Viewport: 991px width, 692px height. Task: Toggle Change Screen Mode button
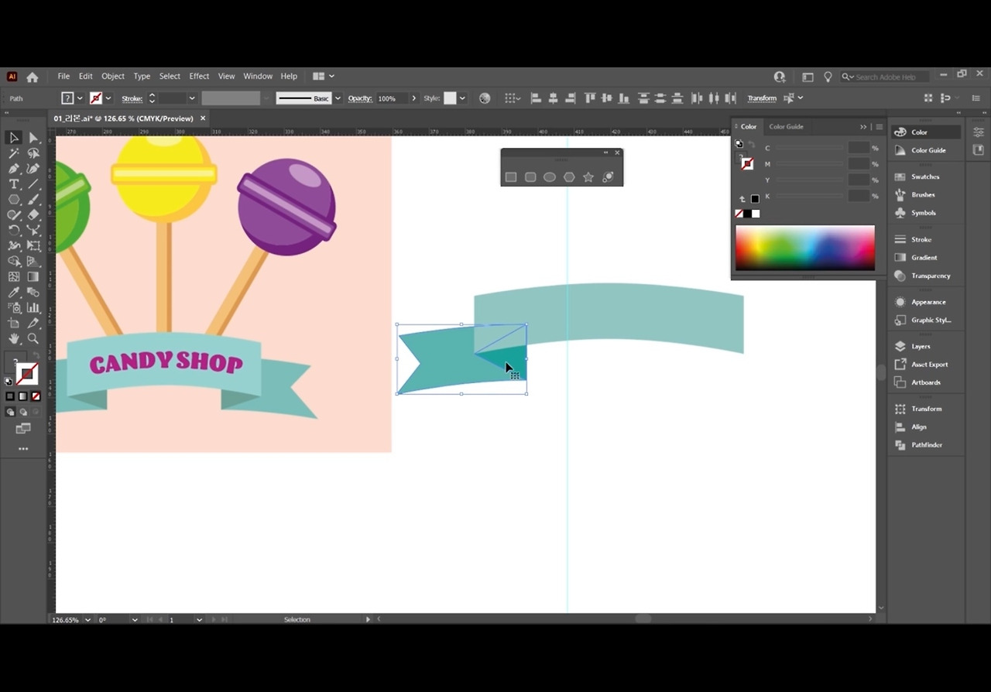(x=23, y=429)
